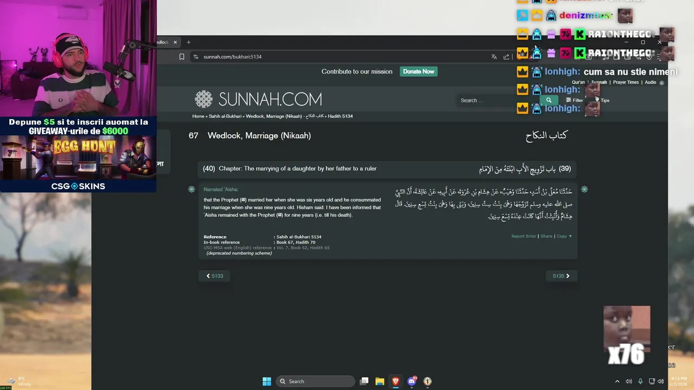Open the microphone tray icon
The image size is (694, 390).
click(x=640, y=381)
